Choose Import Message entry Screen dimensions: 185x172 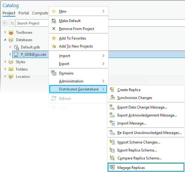(x=146, y=123)
